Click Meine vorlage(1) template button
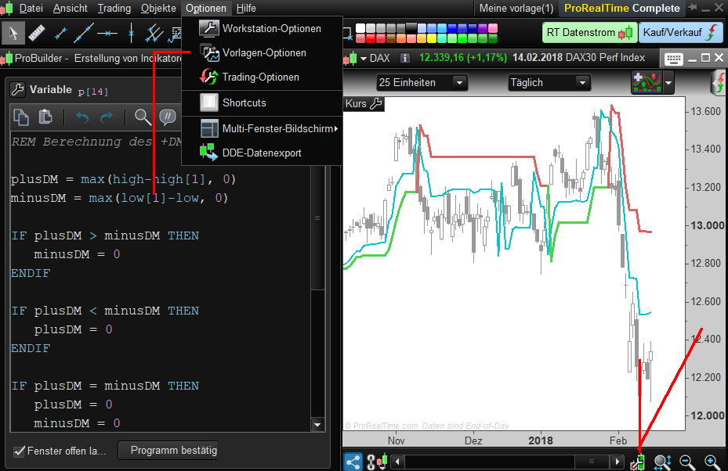 click(516, 8)
